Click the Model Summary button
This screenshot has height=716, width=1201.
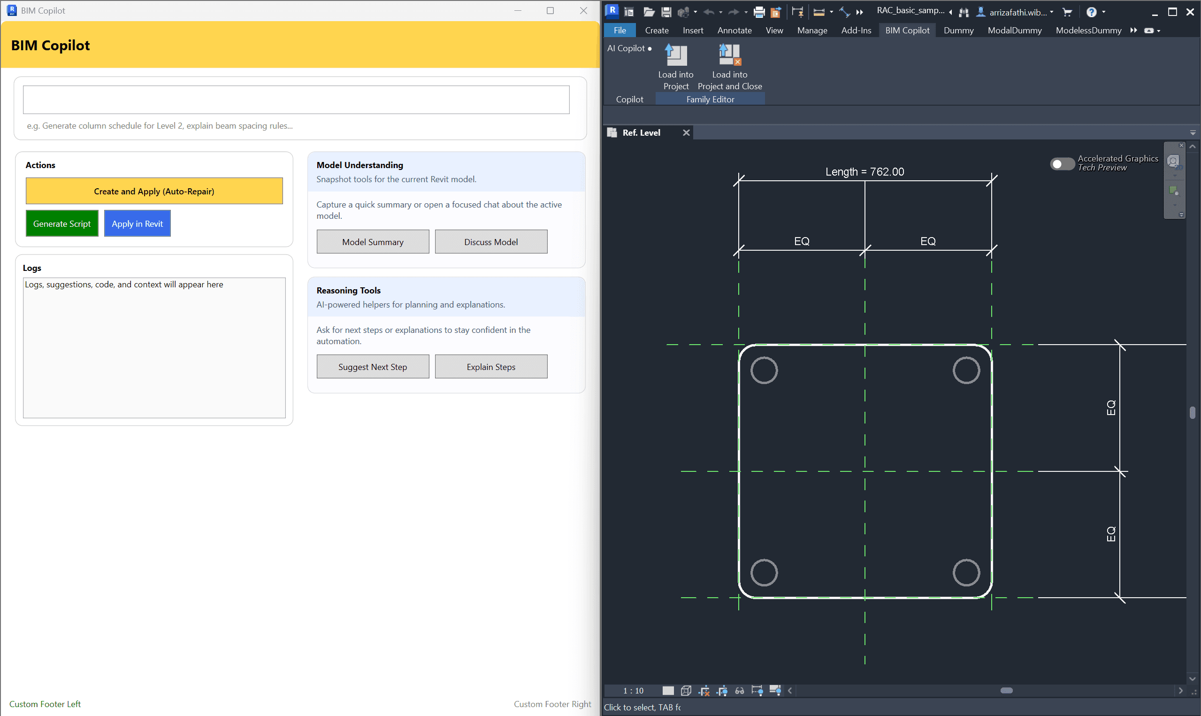[373, 242]
